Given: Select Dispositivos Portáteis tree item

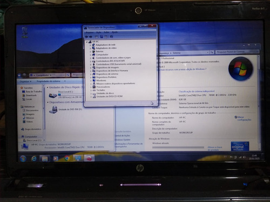Looking at the screenshot, I should pos(106,77).
